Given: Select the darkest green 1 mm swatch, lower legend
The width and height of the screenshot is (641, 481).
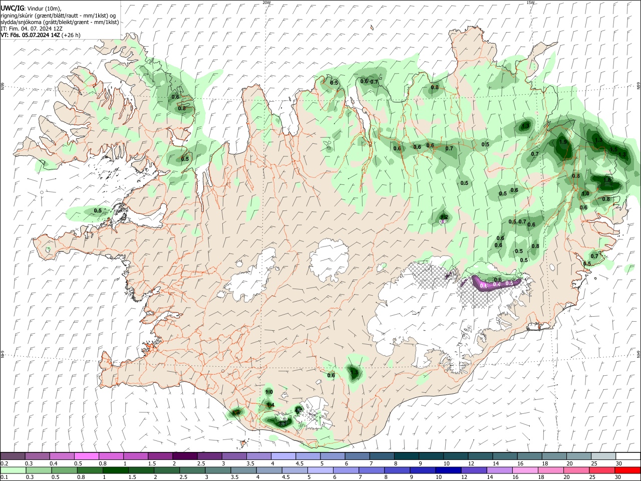Looking at the screenshot, I should 116,470.
